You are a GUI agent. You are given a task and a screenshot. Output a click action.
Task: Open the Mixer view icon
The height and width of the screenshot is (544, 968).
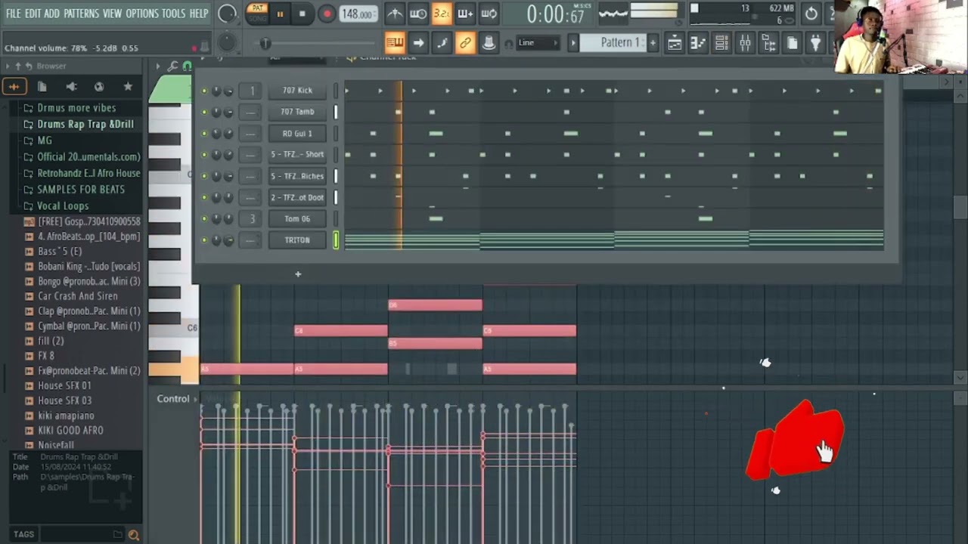pos(745,43)
